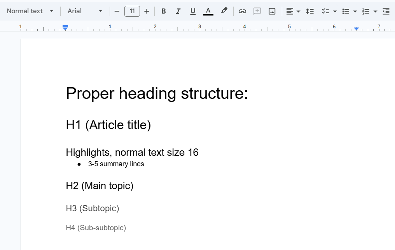Open the highlight color pen tool
This screenshot has width=395, height=250.
(x=224, y=11)
